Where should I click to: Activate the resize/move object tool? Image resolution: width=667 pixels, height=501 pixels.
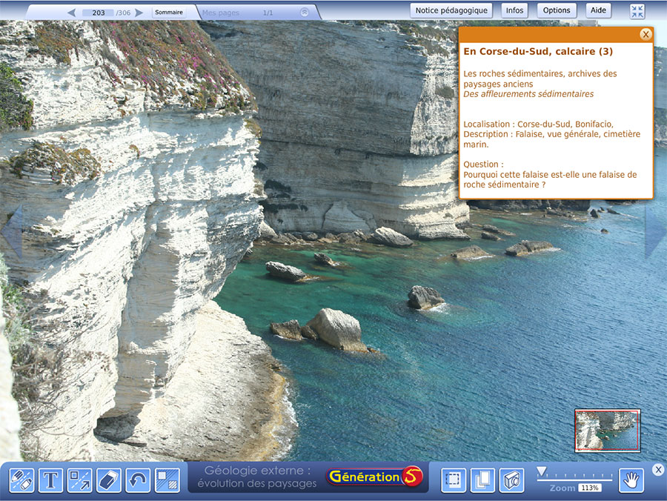tap(79, 480)
